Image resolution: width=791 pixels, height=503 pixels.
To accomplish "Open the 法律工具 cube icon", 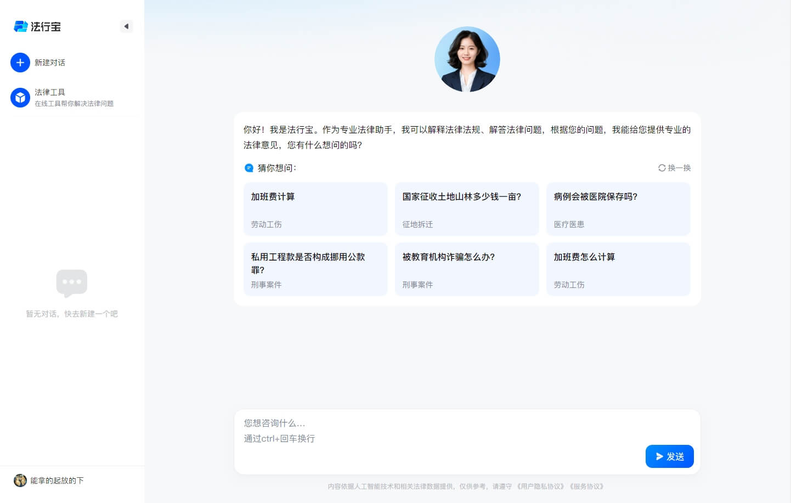I will coord(20,98).
